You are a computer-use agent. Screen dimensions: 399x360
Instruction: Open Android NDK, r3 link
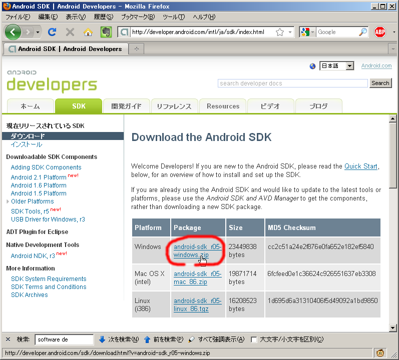point(33,255)
